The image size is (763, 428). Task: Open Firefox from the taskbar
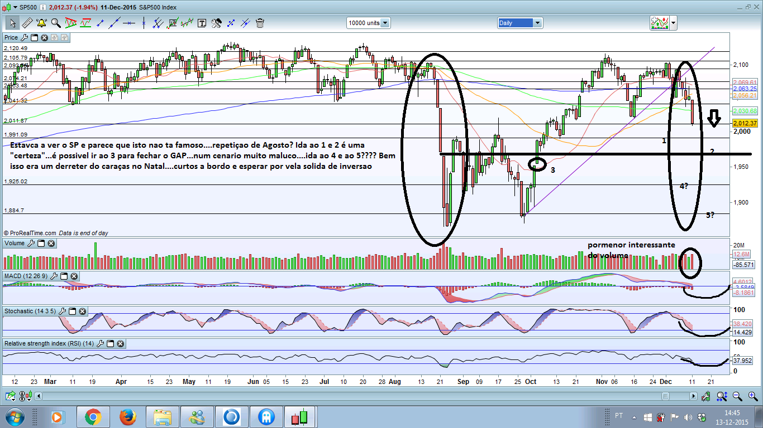pos(128,416)
